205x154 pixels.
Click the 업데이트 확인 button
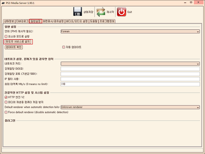pos(14,47)
